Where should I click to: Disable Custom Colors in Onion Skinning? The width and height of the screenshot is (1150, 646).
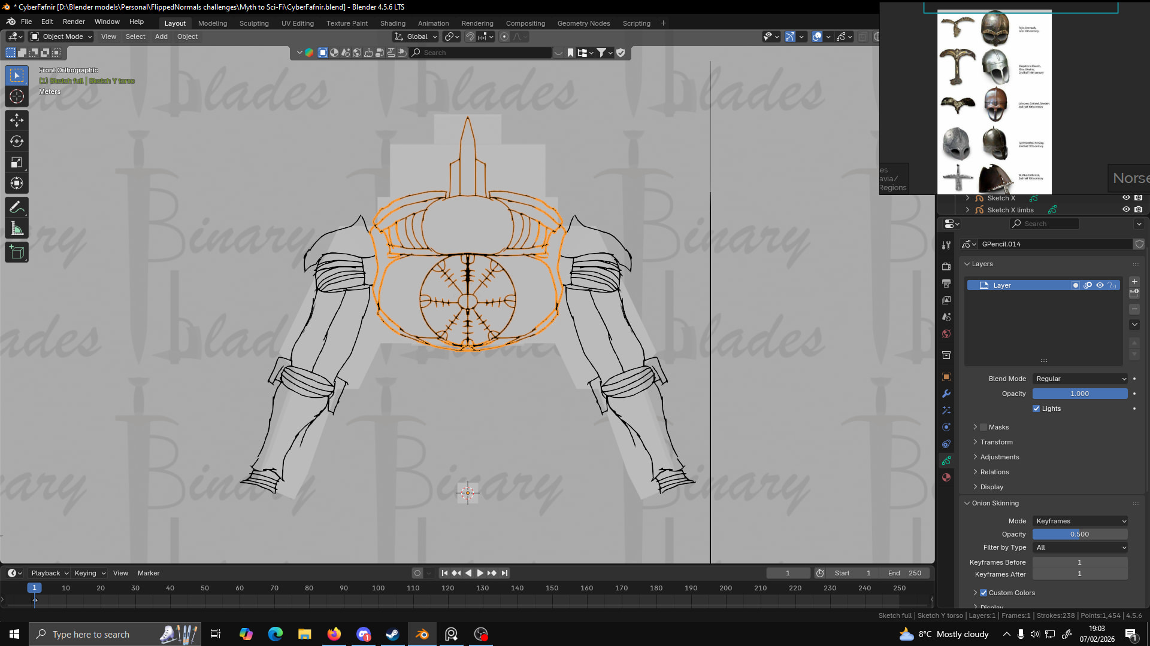pos(983,593)
